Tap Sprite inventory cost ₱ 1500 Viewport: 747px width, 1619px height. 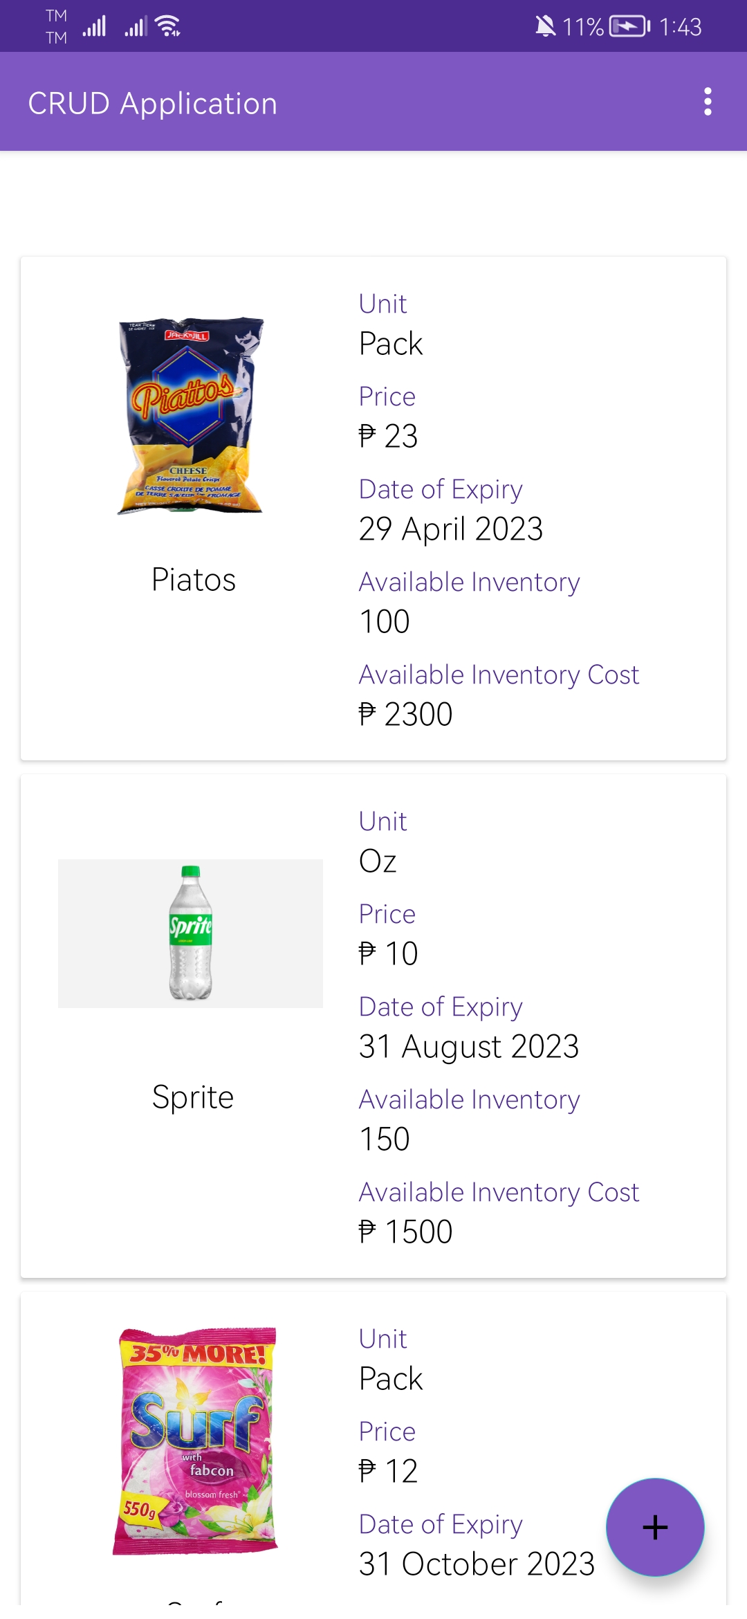(405, 1232)
